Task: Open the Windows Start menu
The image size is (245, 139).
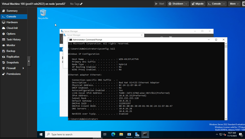Action: click(41, 134)
